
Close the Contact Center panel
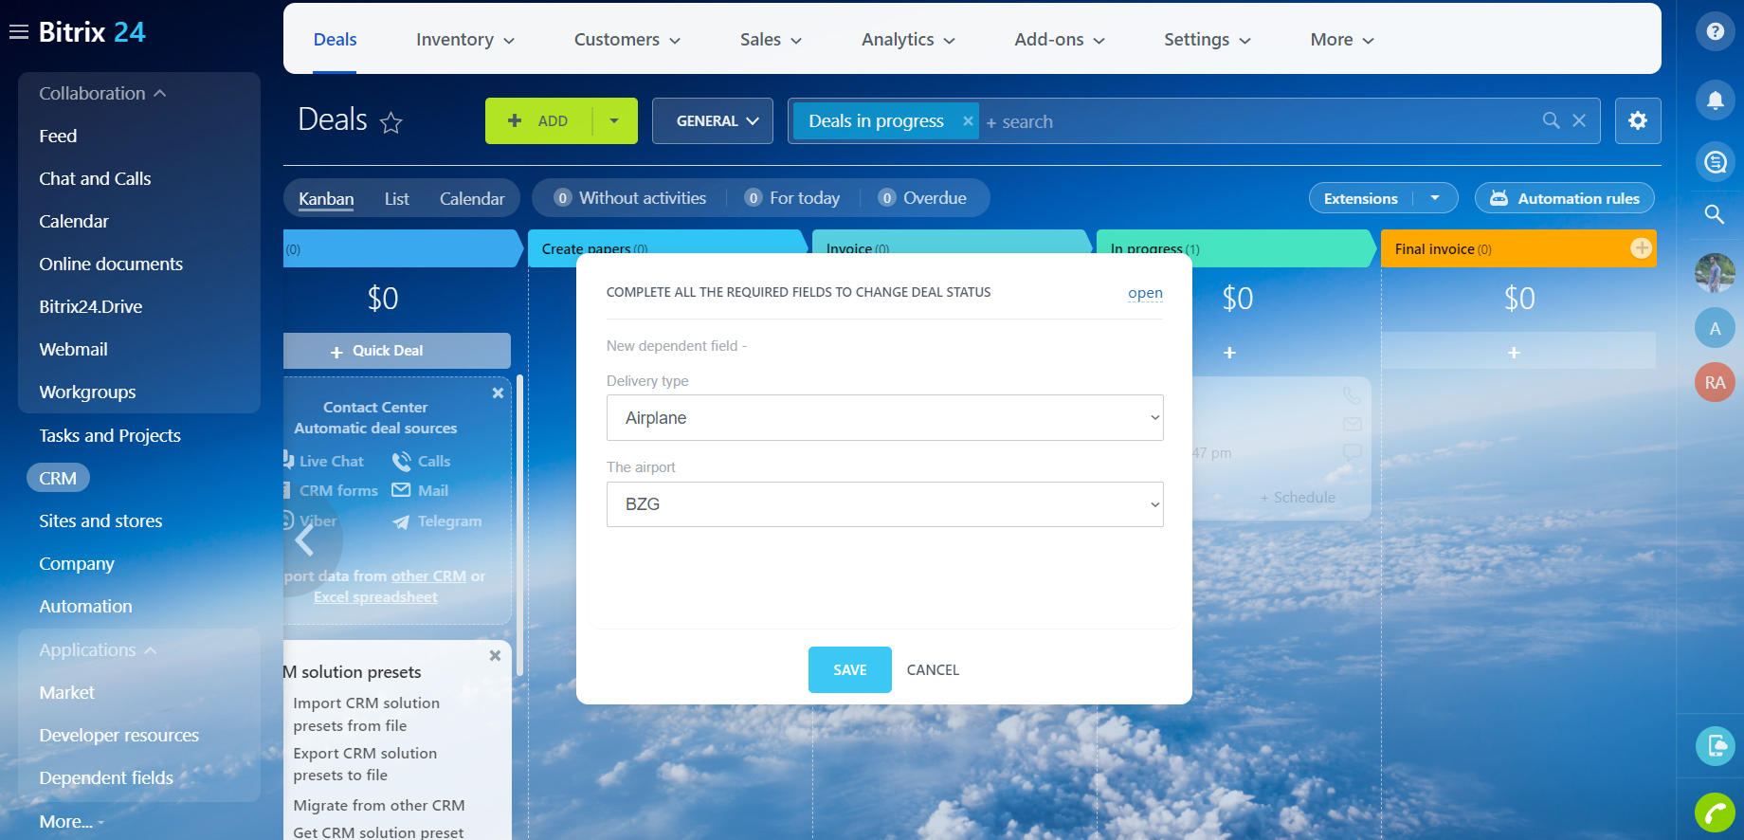click(498, 393)
